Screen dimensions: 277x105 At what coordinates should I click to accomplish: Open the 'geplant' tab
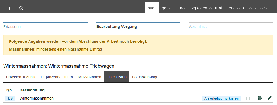pos(168,8)
